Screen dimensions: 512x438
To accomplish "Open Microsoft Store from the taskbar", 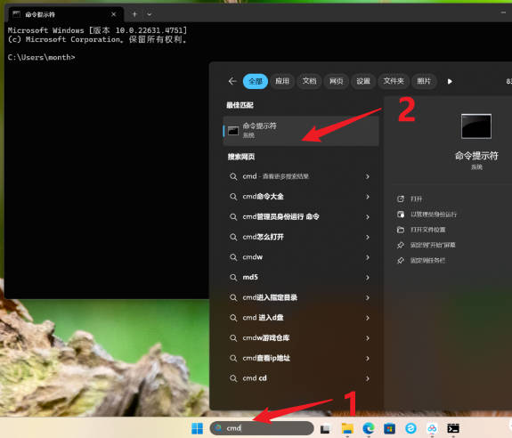I will tap(389, 428).
